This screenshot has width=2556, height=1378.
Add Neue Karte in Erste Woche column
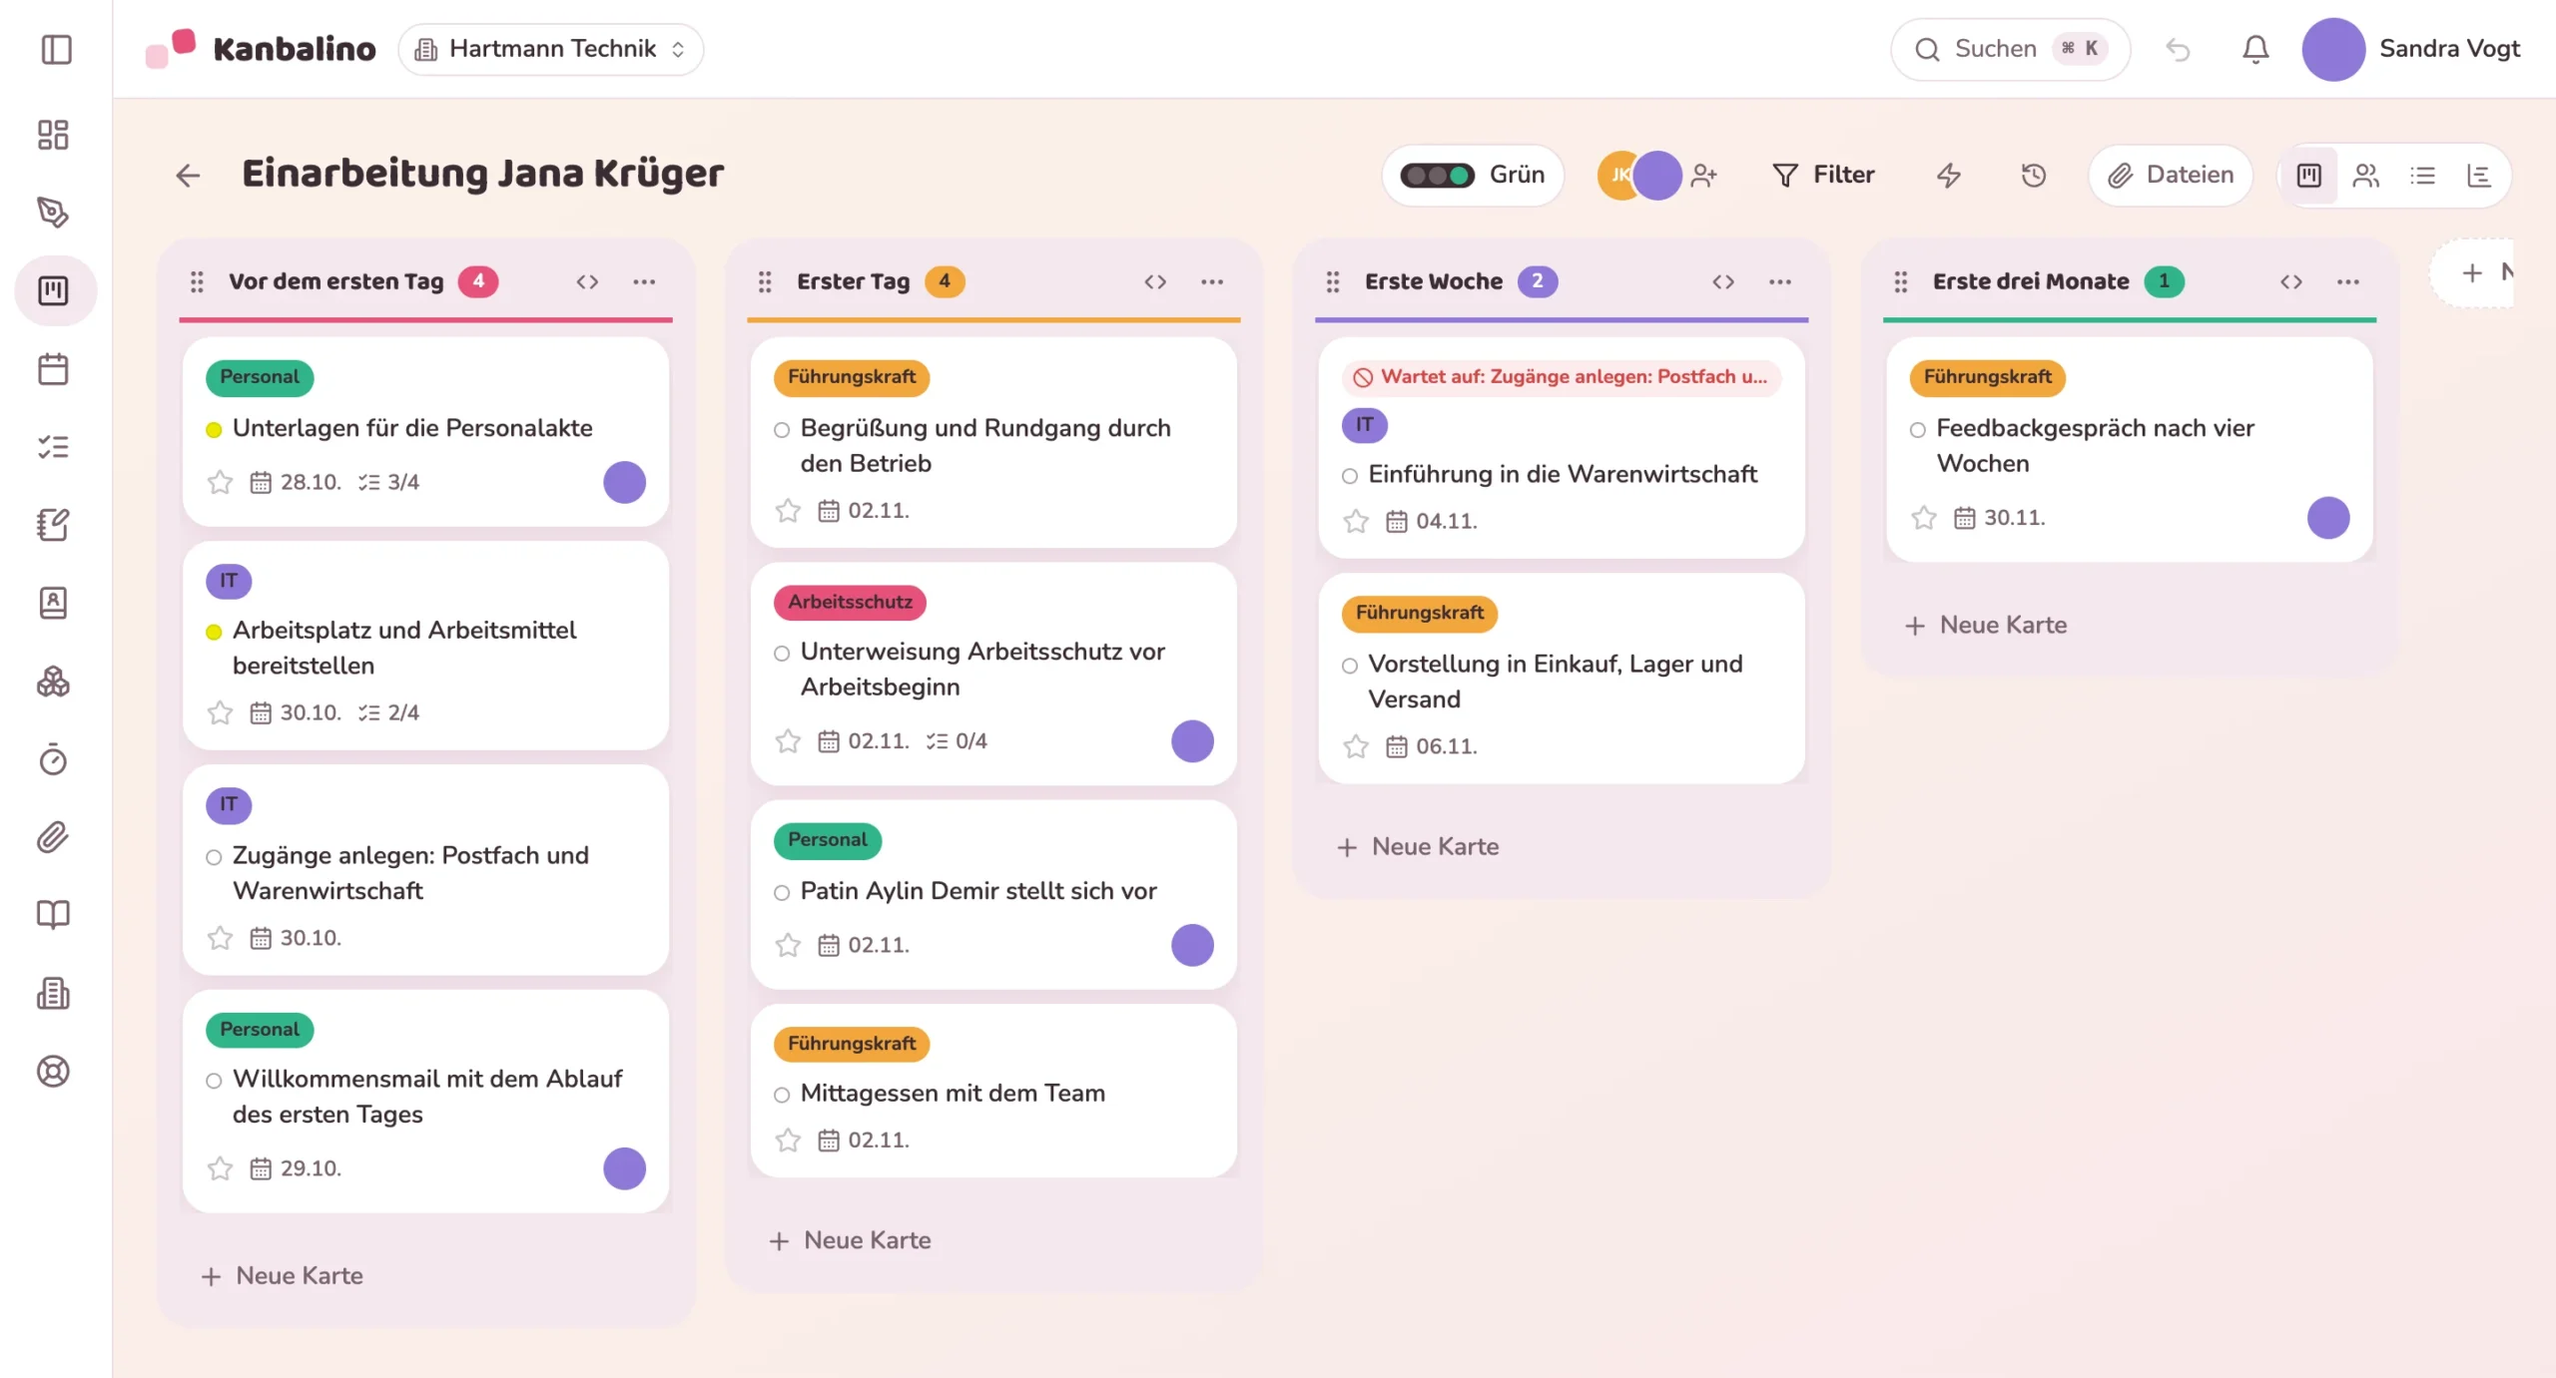tap(1419, 847)
